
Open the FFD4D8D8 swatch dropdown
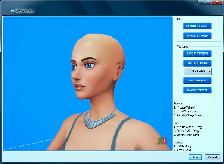198,71
